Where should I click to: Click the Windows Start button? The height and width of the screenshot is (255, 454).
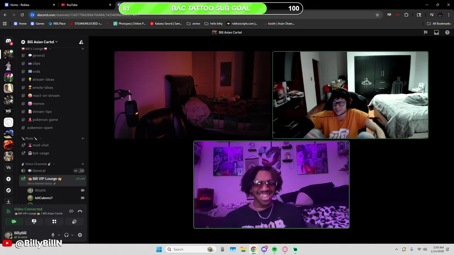point(159,249)
